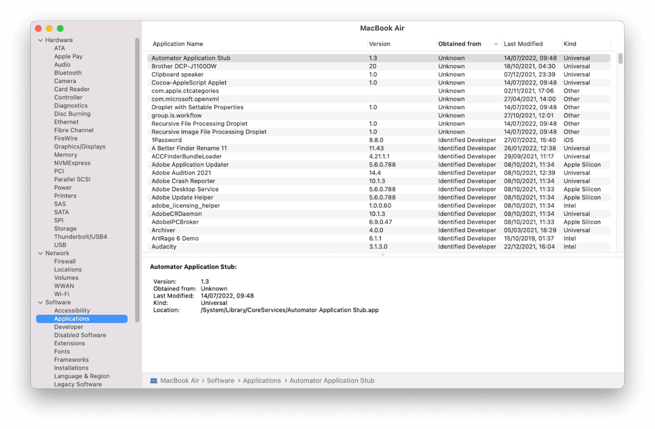Select the Brother DCP-J1100DW row

(379, 66)
